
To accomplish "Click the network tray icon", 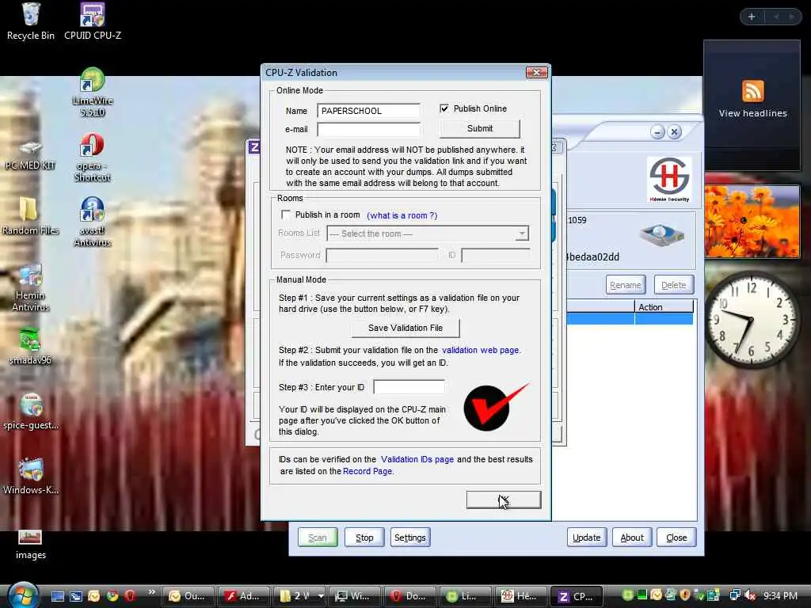I will pos(734,595).
